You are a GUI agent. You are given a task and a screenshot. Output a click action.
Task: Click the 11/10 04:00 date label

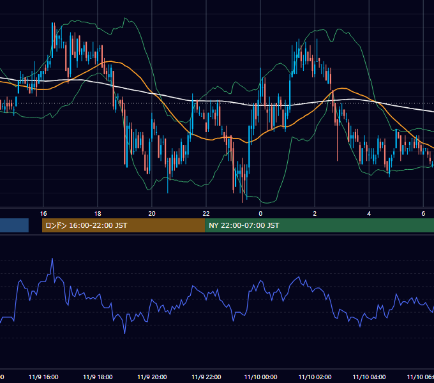click(369, 377)
